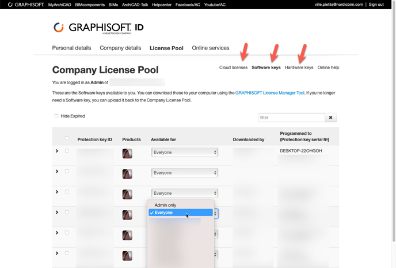Open the Personal details tab
Screen dimensions: 396x268
click(71, 48)
